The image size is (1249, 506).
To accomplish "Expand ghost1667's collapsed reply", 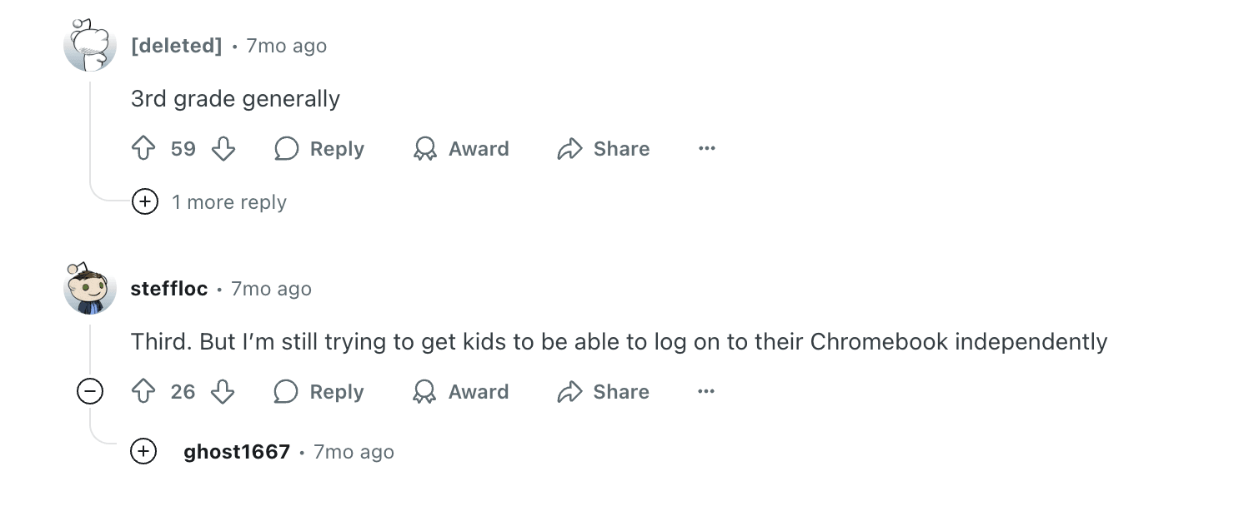I will (x=144, y=452).
